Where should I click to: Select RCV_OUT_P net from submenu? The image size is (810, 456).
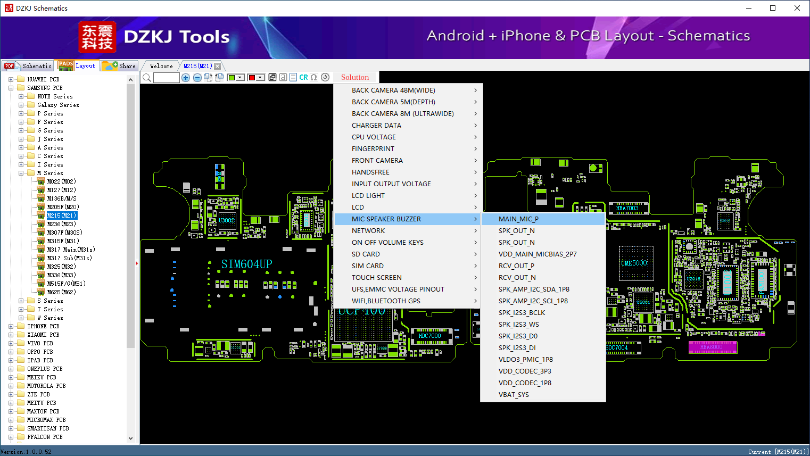click(x=543, y=266)
